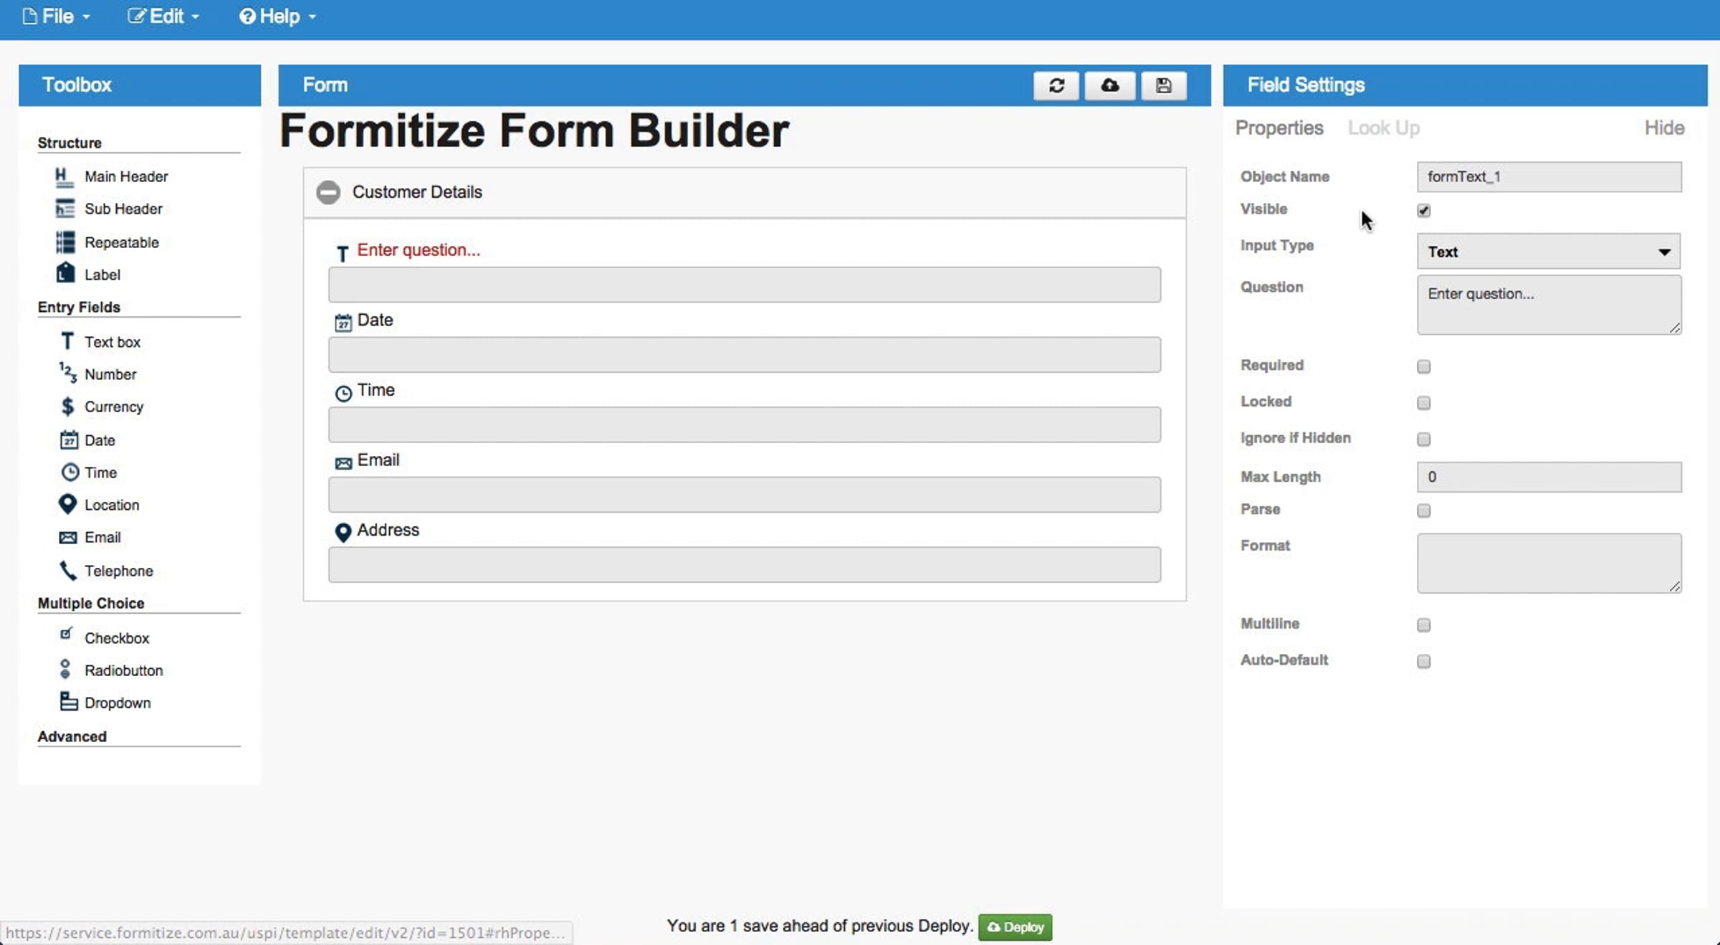Select the Date calendar icon in Toolbox
Viewport: 1720px width, 945px height.
coord(69,440)
